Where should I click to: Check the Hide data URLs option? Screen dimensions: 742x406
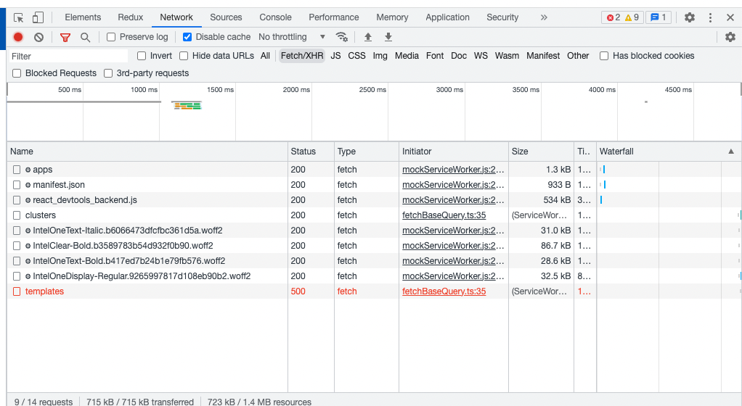184,56
